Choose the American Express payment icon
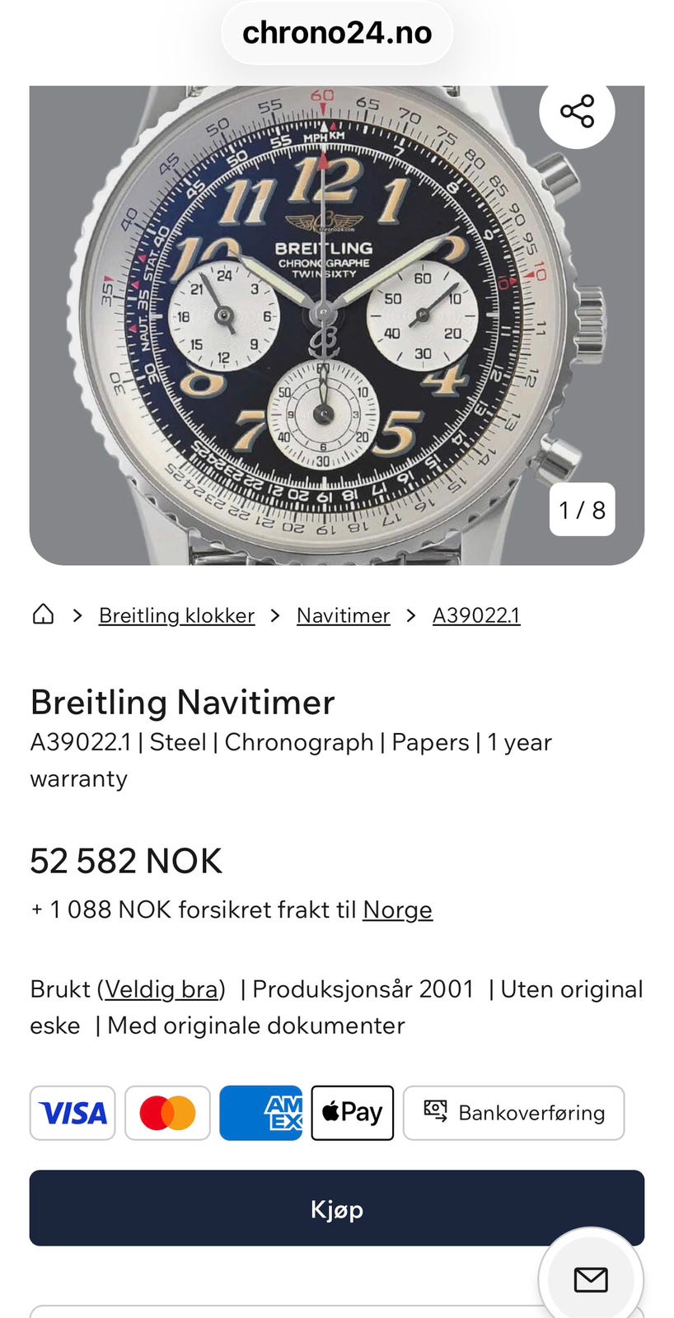 (260, 1113)
